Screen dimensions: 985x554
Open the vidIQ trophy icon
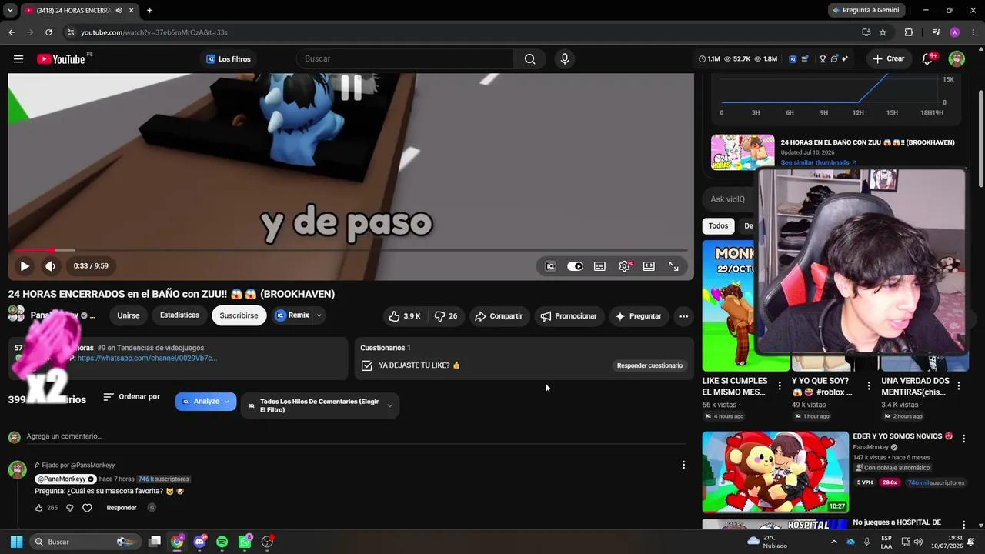(x=823, y=59)
